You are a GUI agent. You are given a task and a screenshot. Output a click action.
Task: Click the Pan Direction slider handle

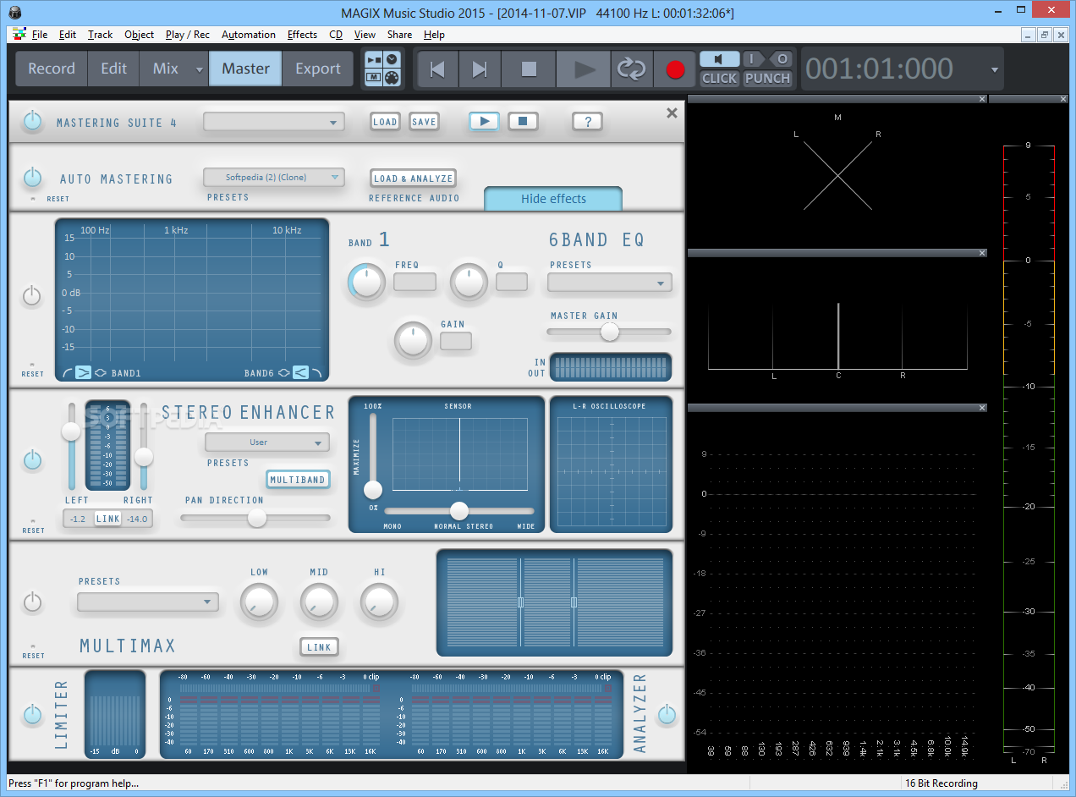[x=257, y=518]
